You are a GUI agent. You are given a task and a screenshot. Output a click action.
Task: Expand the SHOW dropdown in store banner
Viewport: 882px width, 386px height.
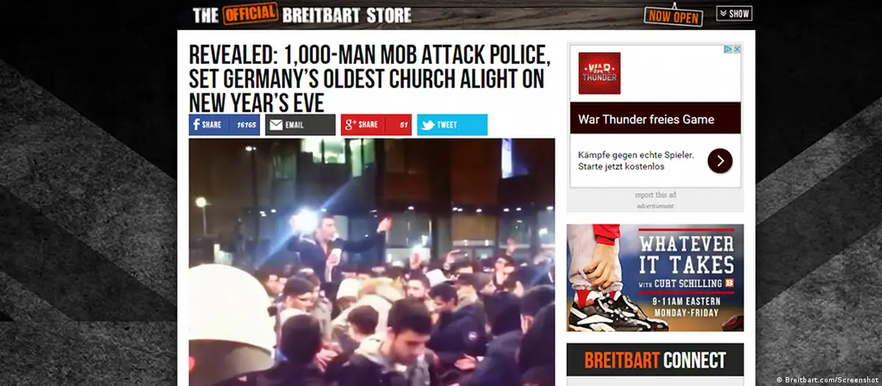(734, 13)
